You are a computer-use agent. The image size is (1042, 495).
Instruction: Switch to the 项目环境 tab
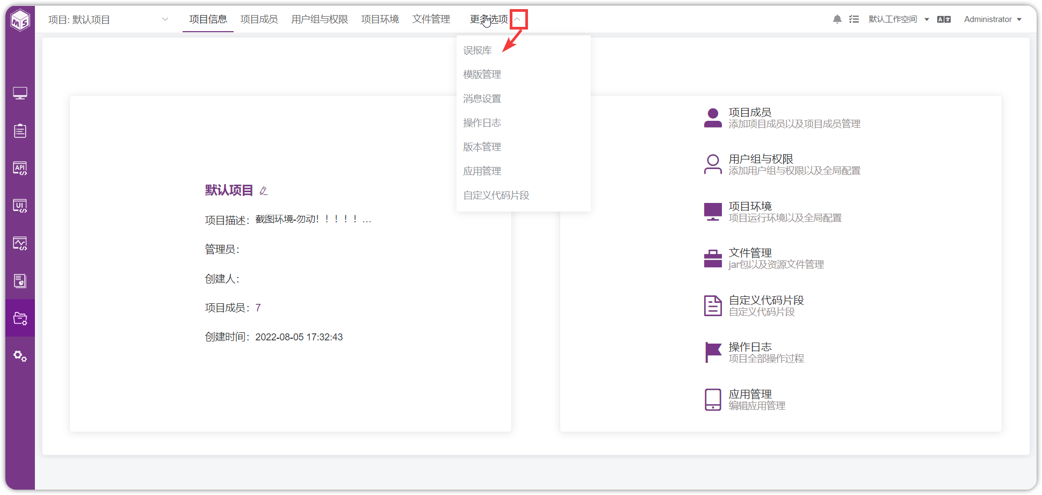click(380, 19)
